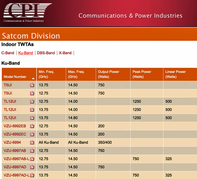Viewport: 197px width, 179px height.
Task: Open the PDF datasheet icon for VZU-6994
Action: pyautogui.click(x=32, y=142)
